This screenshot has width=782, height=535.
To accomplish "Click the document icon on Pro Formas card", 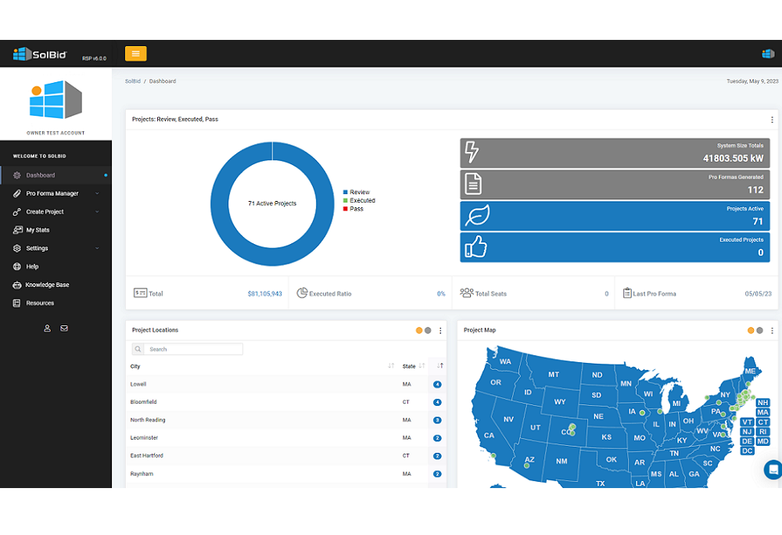I will tap(473, 184).
